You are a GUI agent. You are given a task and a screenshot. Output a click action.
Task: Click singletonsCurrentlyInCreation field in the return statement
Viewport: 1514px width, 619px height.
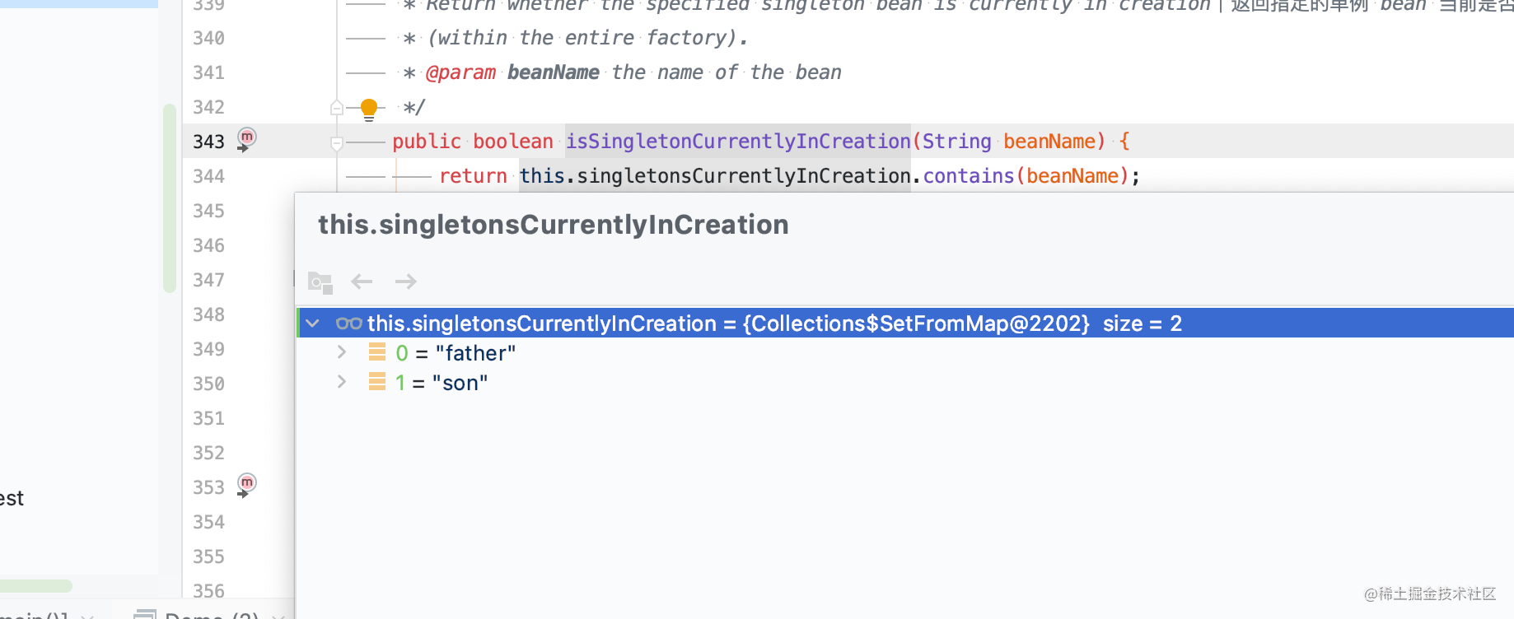click(x=743, y=176)
